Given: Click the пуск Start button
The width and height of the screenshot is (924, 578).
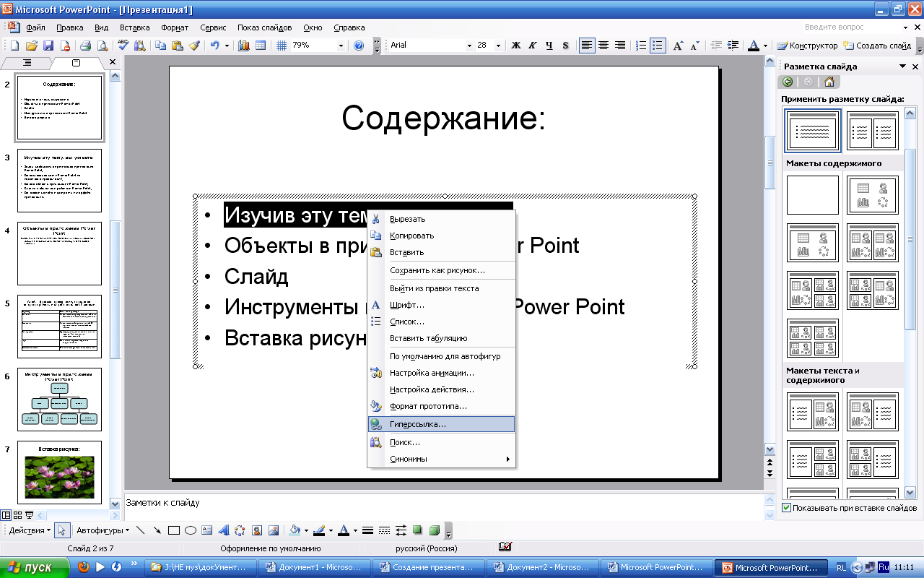Looking at the screenshot, I should coord(35,567).
